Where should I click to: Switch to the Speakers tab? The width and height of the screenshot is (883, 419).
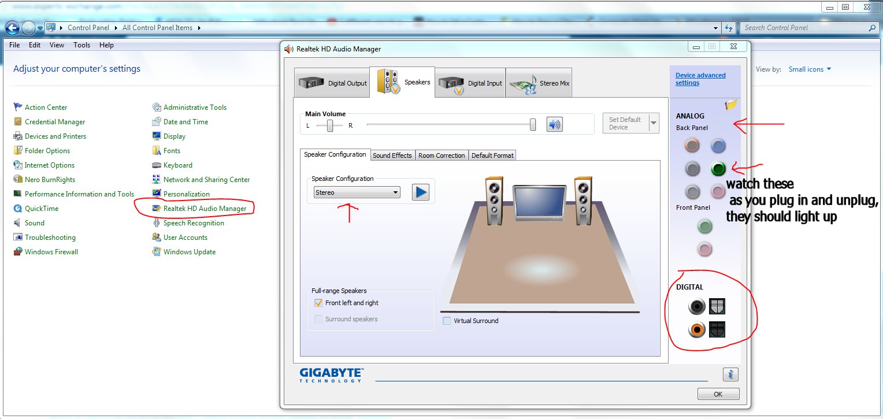pos(402,82)
